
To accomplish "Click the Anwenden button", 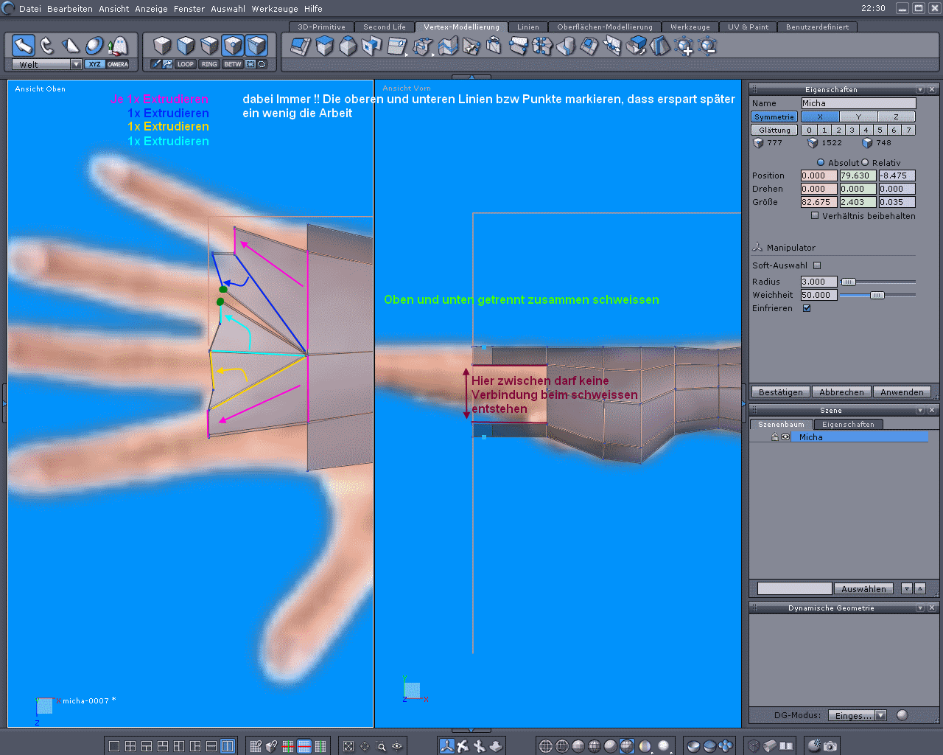I will pyautogui.click(x=902, y=392).
